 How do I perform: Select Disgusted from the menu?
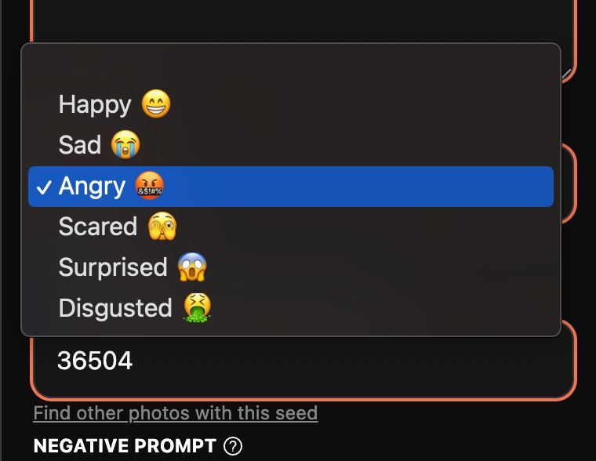coord(291,308)
